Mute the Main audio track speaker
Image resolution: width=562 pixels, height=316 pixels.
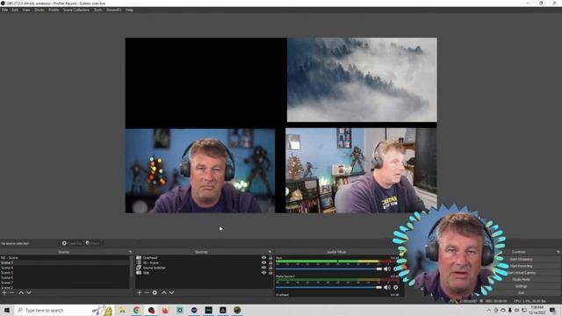(387, 269)
